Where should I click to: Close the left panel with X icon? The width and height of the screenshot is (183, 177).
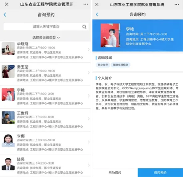(7, 4)
